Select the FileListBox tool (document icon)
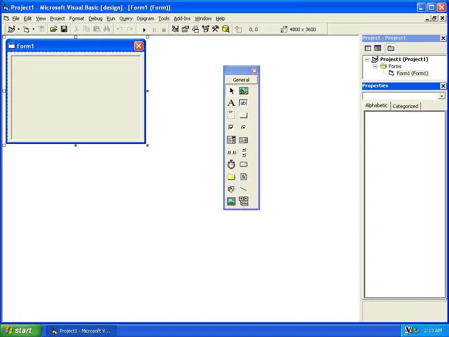The height and width of the screenshot is (337, 449). click(x=244, y=177)
